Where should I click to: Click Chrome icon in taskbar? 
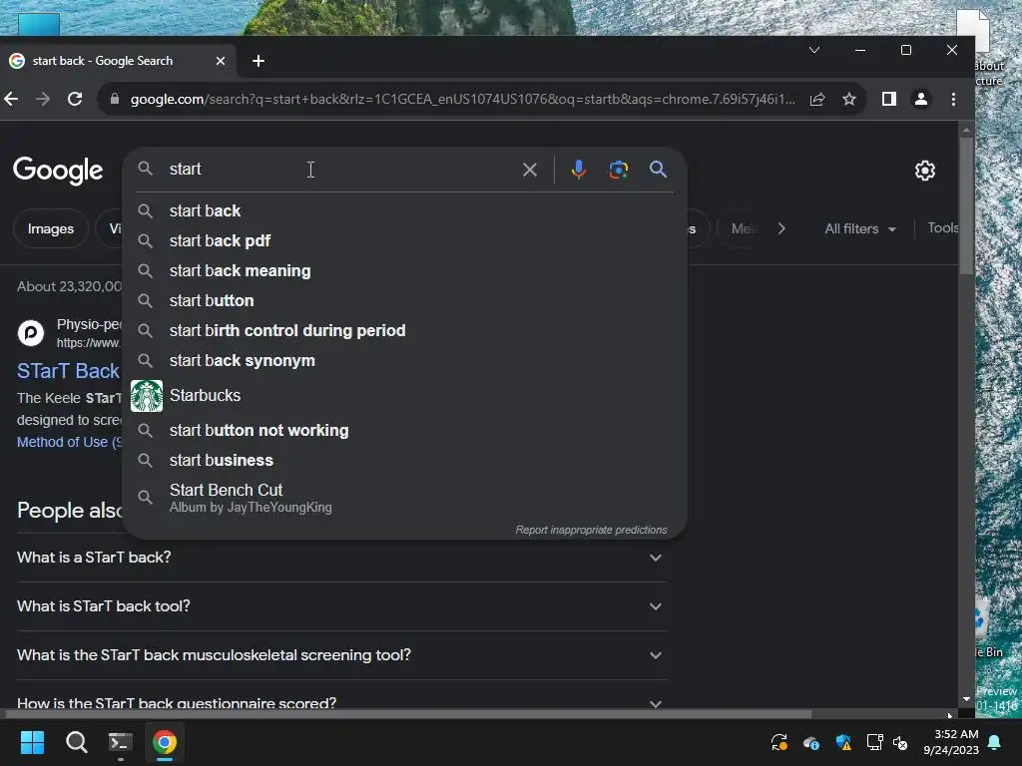tap(165, 742)
